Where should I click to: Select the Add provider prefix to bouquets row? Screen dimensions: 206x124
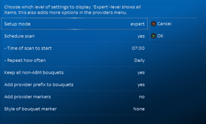pos(74,84)
